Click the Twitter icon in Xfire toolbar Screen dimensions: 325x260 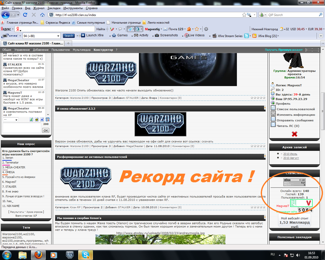(247, 36)
